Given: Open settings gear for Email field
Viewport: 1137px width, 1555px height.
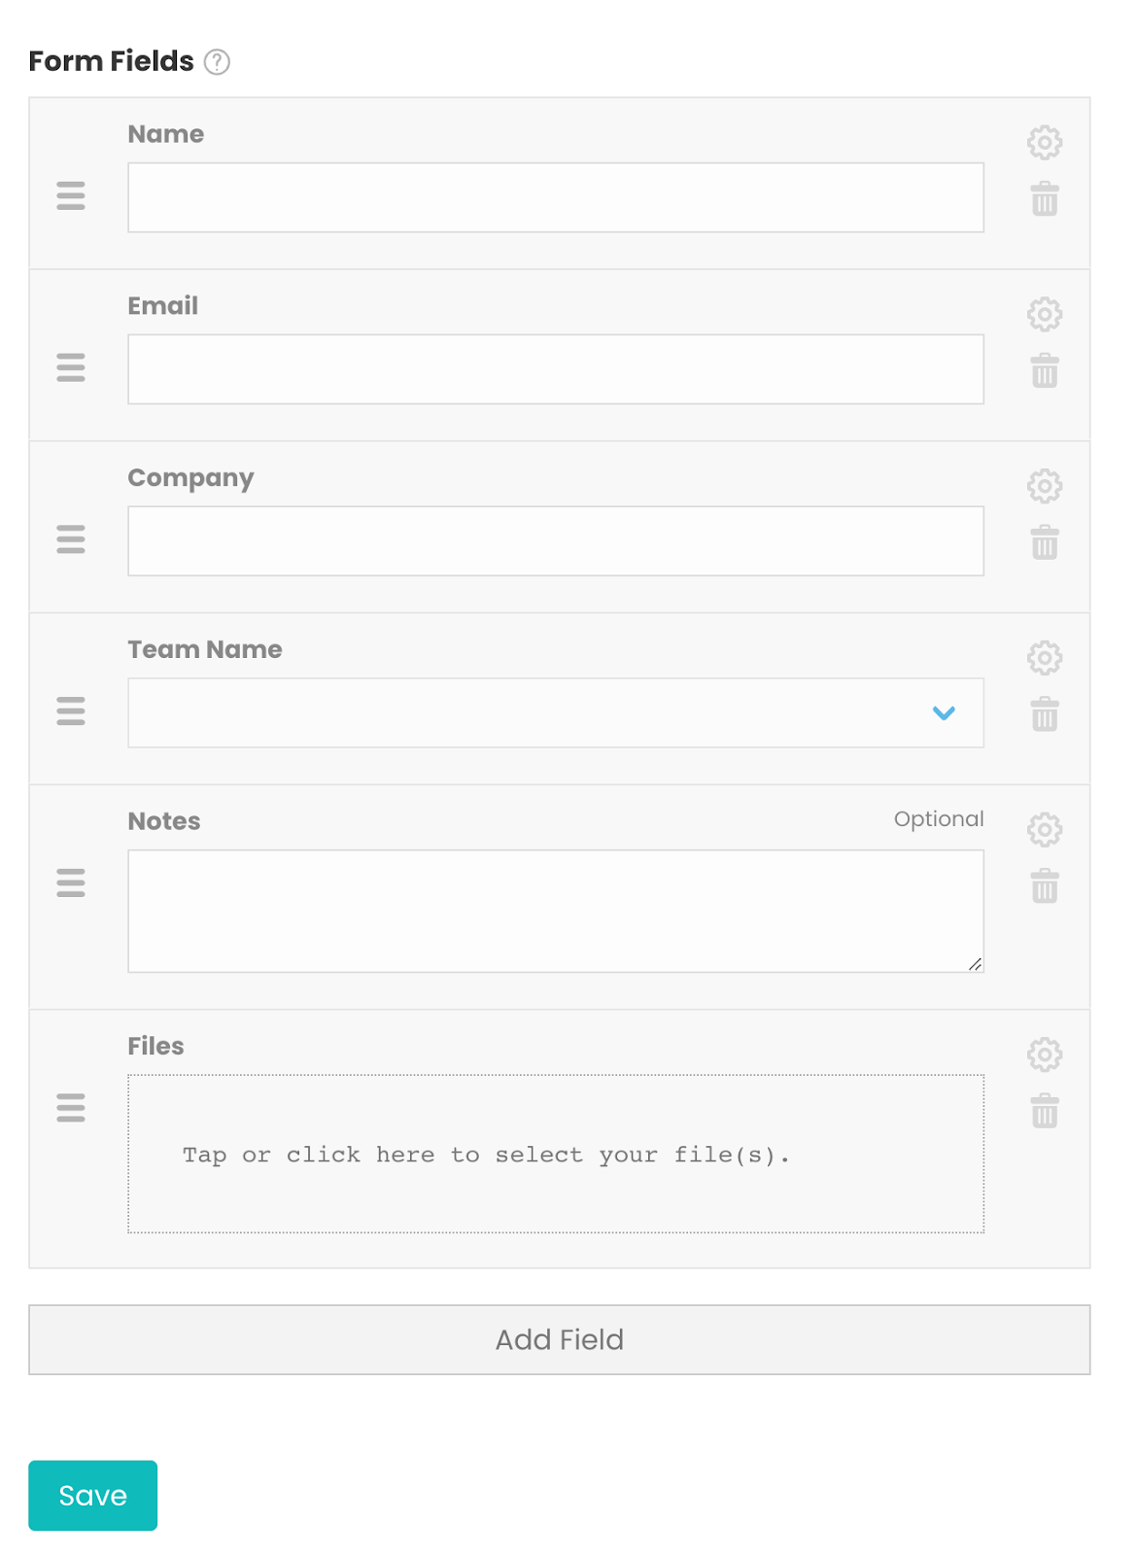Looking at the screenshot, I should 1044,315.
